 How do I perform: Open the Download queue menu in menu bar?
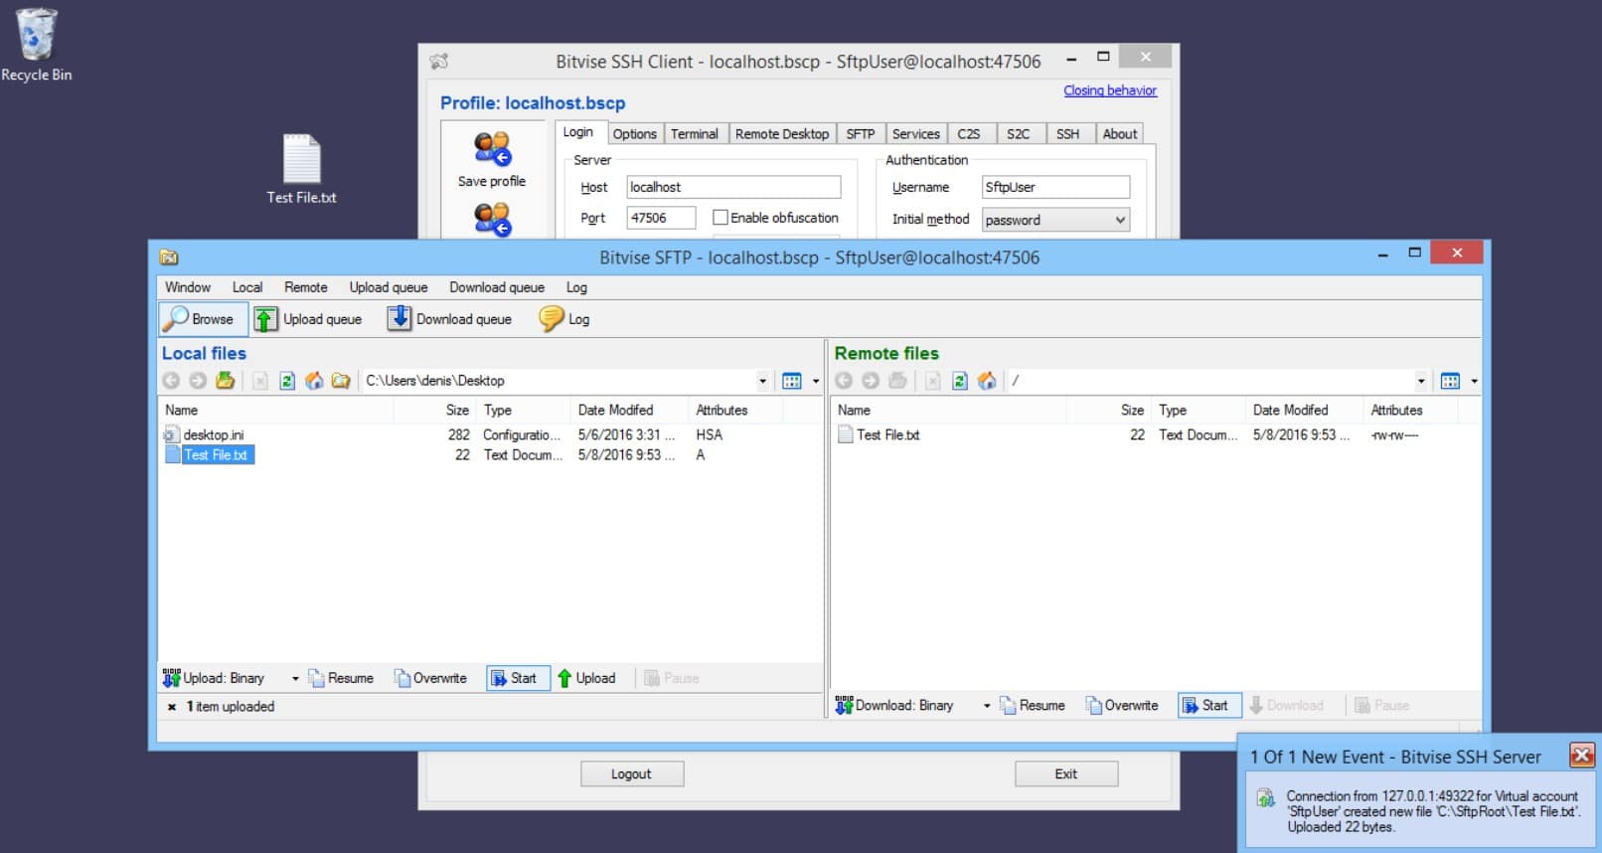[x=497, y=287]
